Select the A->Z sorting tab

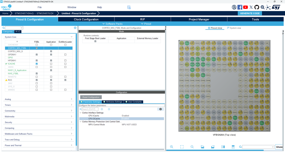coord(18,32)
